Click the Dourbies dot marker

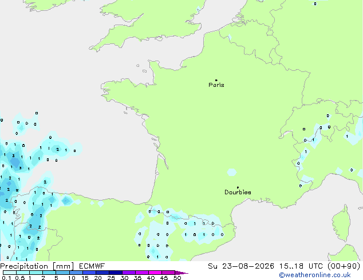[238, 187]
